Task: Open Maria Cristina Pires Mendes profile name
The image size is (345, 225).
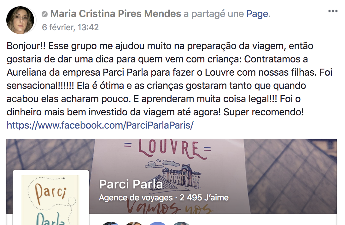Action: pos(115,14)
